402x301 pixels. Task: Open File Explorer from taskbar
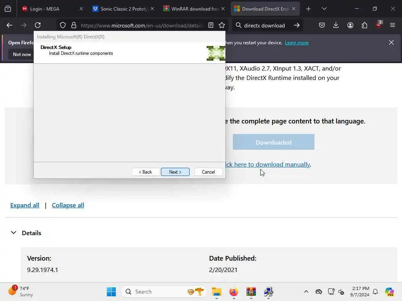(x=216, y=292)
